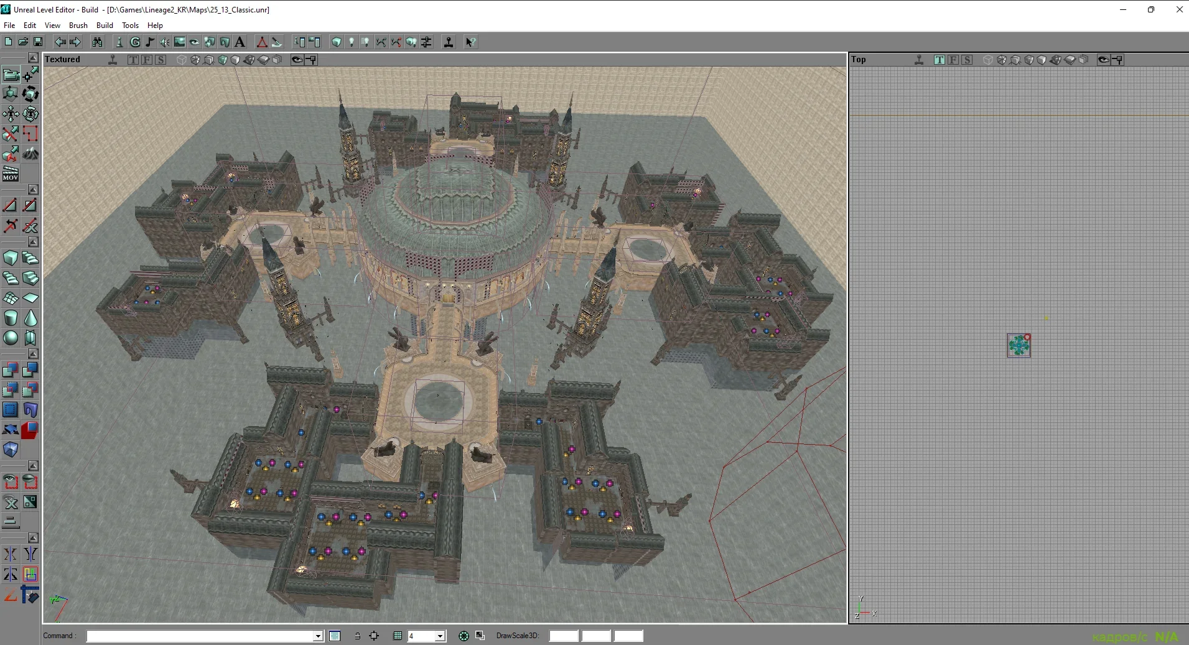Open the Sound browser speaker icon
The image size is (1189, 645).
165,42
